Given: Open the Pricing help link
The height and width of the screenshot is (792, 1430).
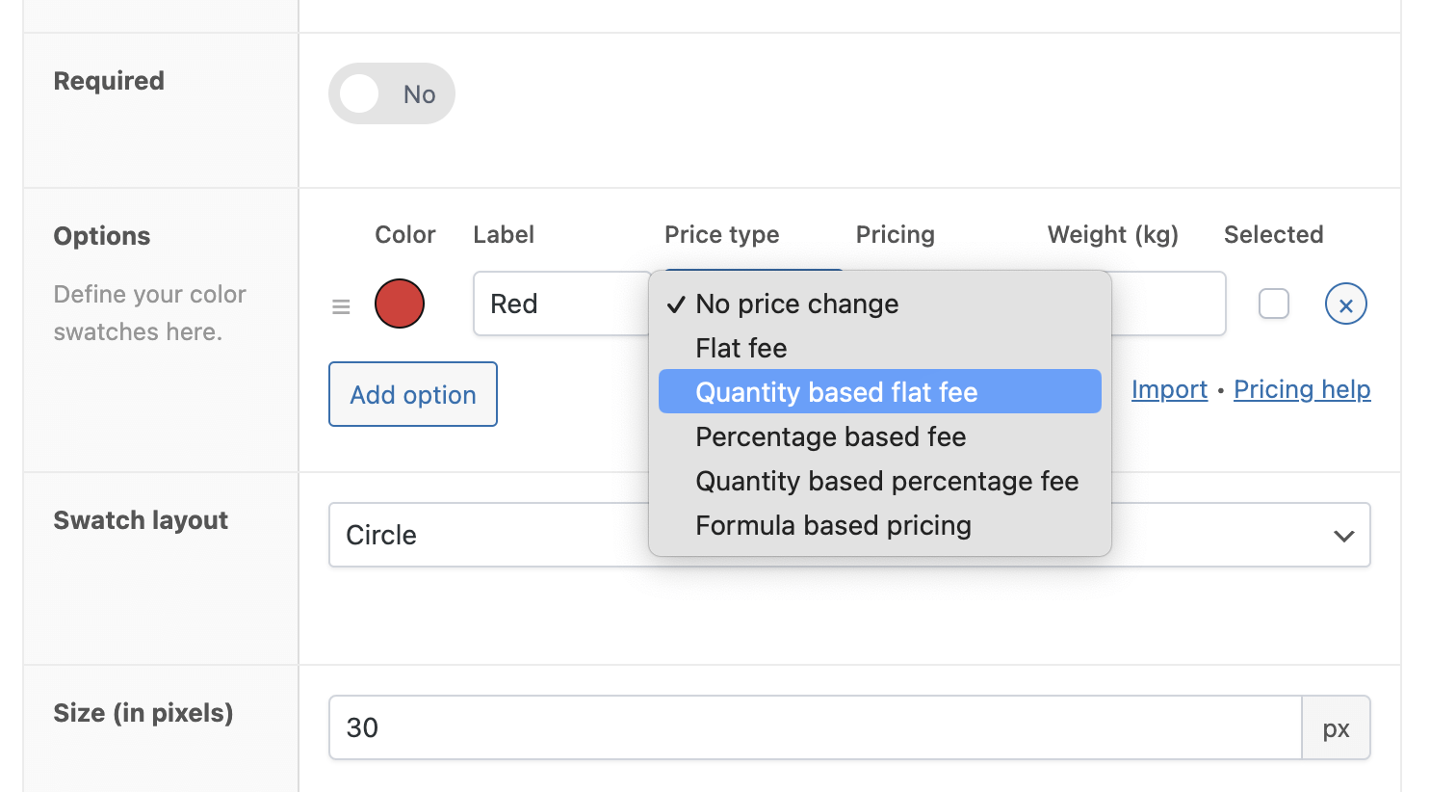Looking at the screenshot, I should pos(1302,389).
